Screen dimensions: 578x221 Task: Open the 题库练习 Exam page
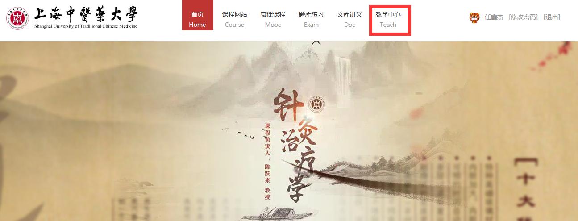pyautogui.click(x=312, y=19)
